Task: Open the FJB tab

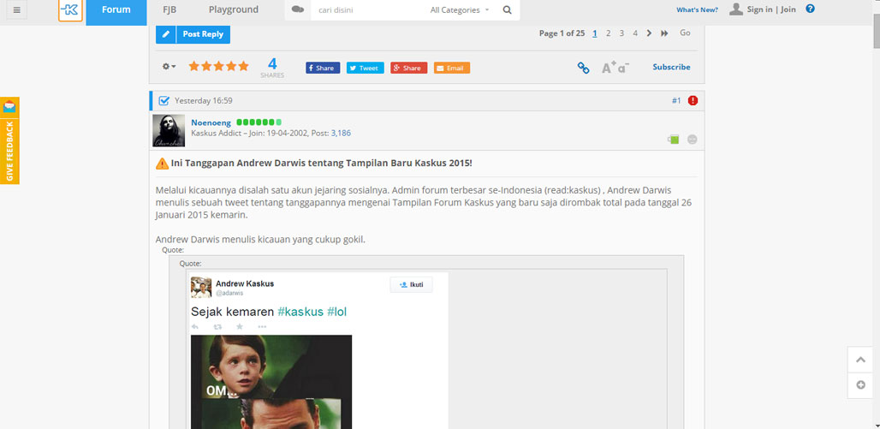Action: coord(169,9)
